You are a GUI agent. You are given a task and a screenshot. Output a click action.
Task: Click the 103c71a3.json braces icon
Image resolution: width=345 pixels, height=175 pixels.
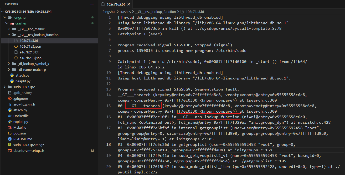point(16,46)
